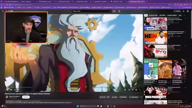Pause the YouTube video playback
Viewport: 192px width, 108px height.
(x=7, y=90)
